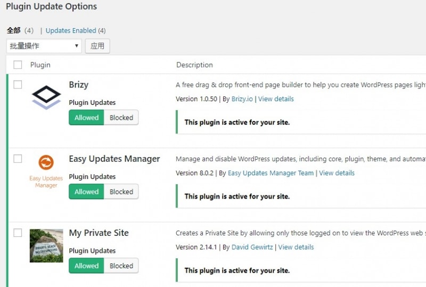The image size is (426, 287).
Task: Select the My Private Site checkbox
Action: pyautogui.click(x=18, y=233)
